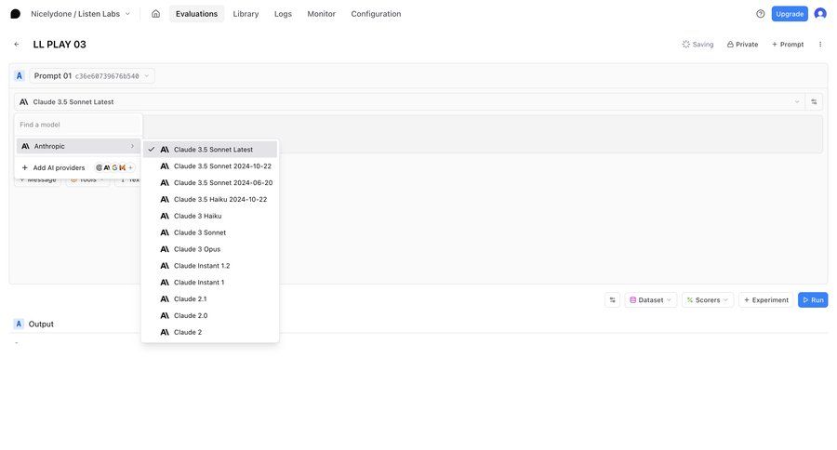This screenshot has height=450, width=837.
Task: Switch to the Library tab
Action: pyautogui.click(x=246, y=14)
